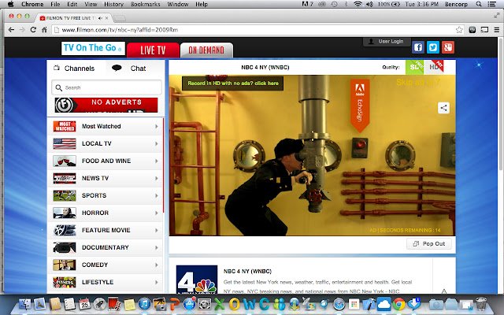This screenshot has width=504, height=315.
Task: Open the Bookmarks menu
Action: tap(145, 4)
